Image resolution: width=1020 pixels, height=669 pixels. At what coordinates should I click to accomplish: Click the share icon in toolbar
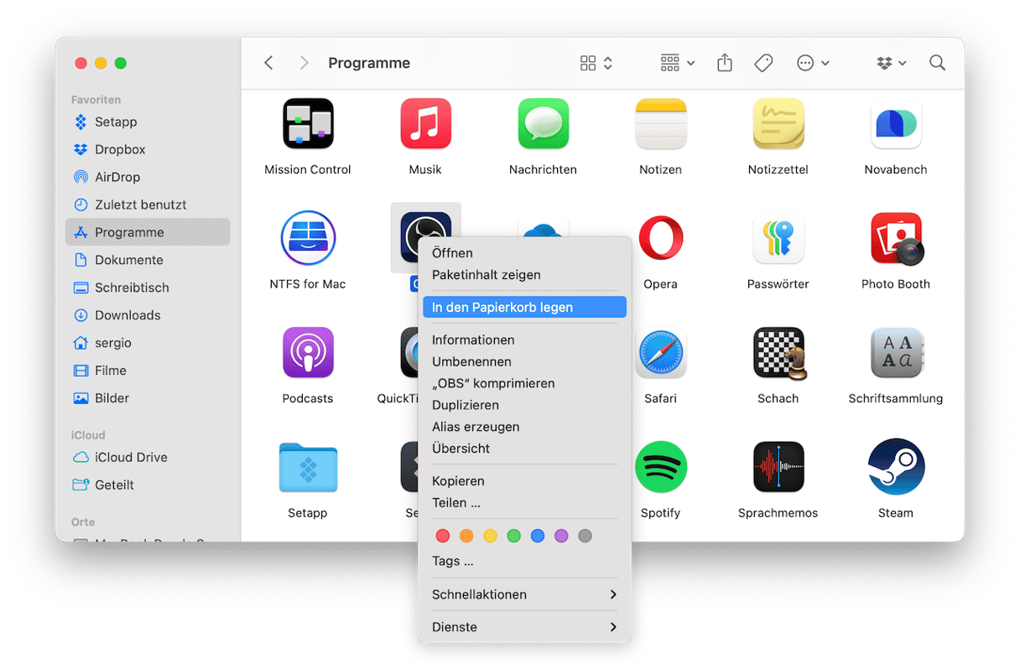click(x=725, y=63)
